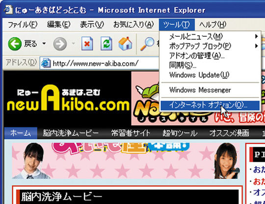Open the 編集(E) menu
Image resolution: width=265 pixels, height=204 pixels.
click(x=58, y=25)
